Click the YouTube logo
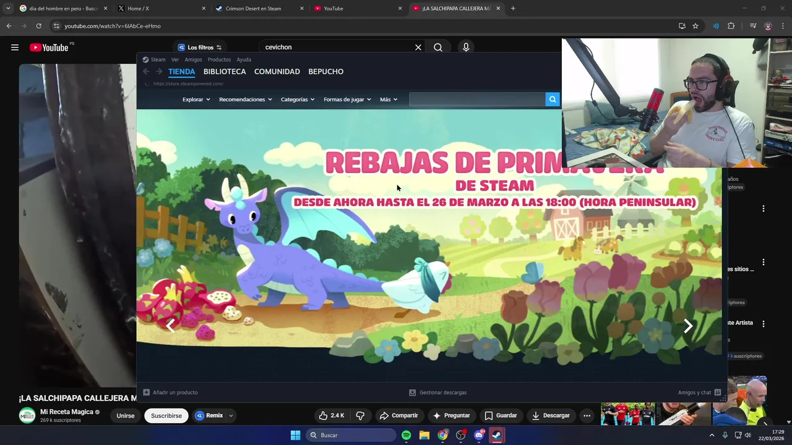The width and height of the screenshot is (792, 445). (49, 48)
